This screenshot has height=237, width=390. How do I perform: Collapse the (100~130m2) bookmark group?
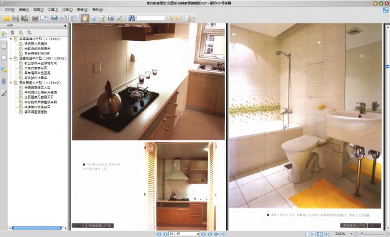pos(10,58)
